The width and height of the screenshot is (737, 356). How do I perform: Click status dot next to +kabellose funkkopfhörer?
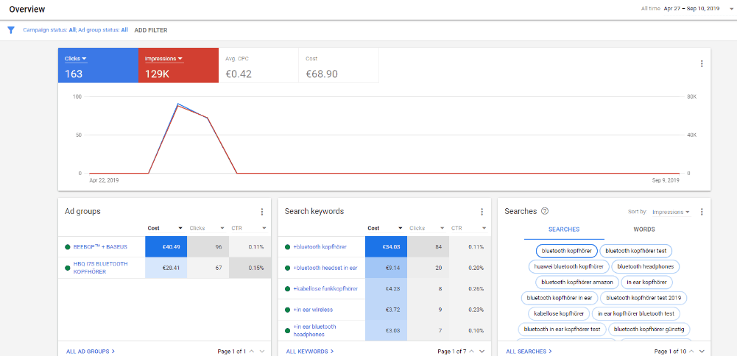[287, 289]
